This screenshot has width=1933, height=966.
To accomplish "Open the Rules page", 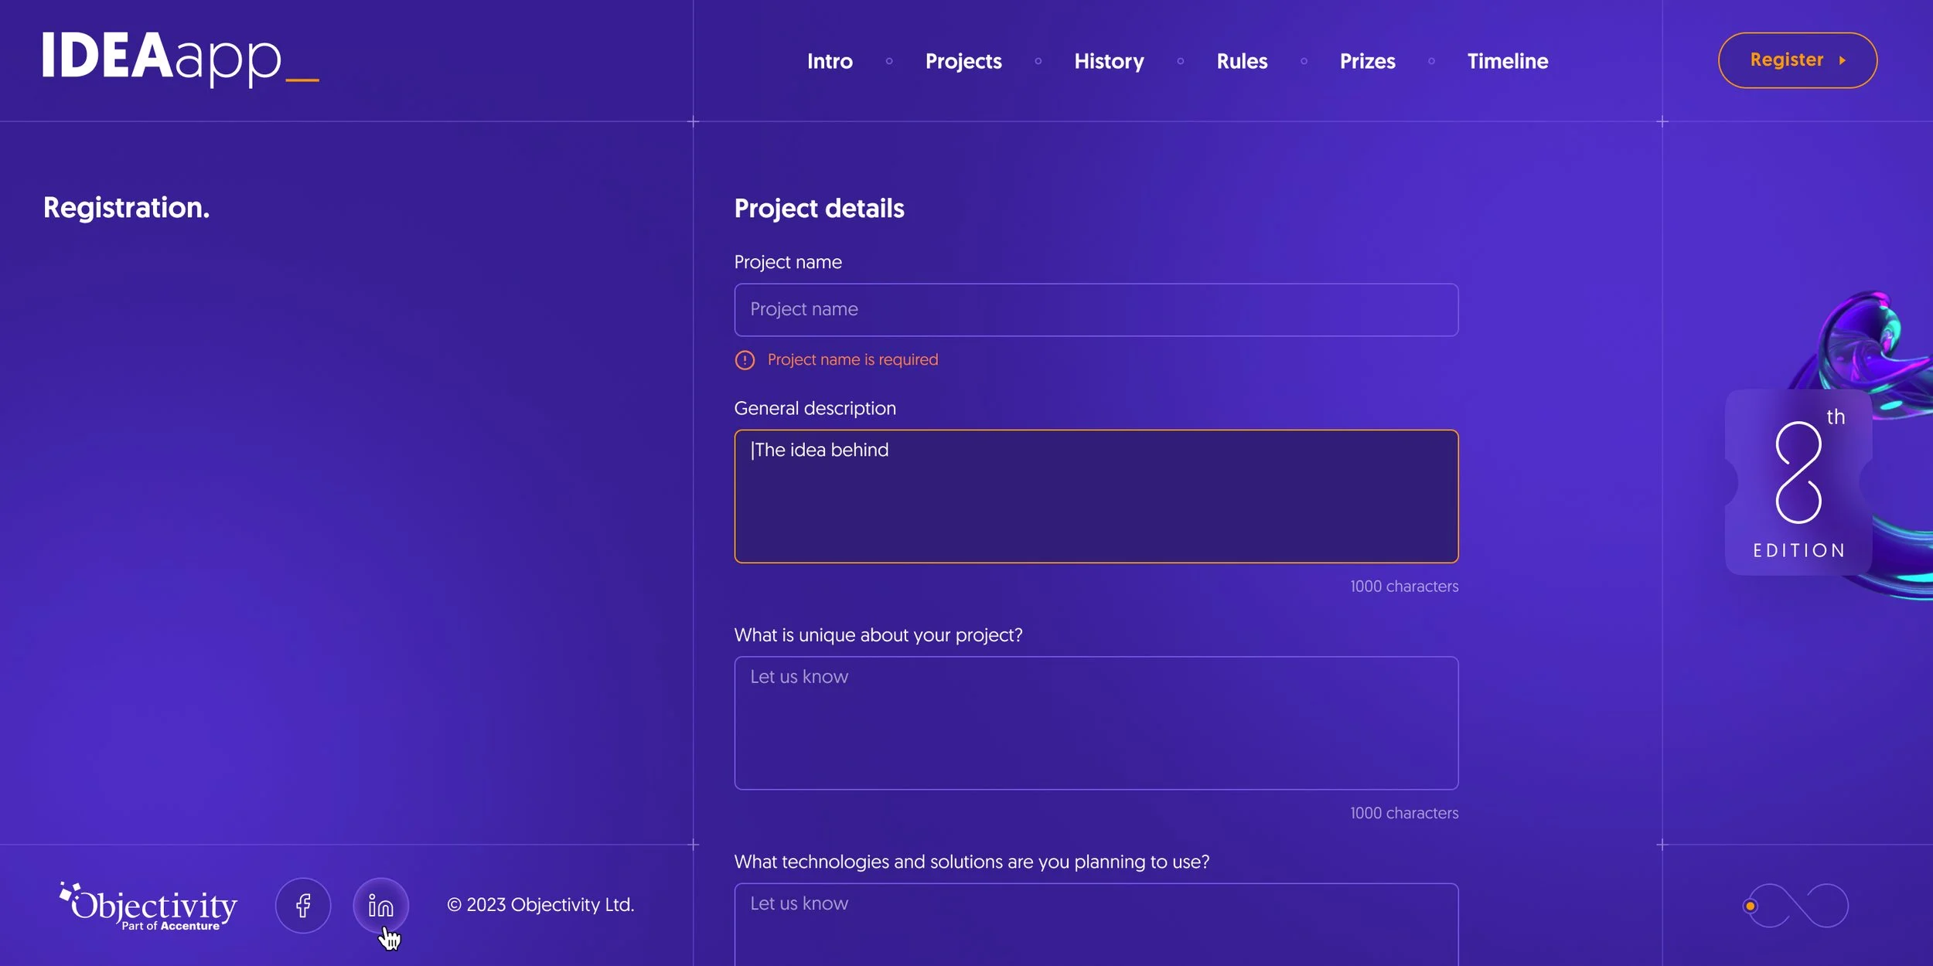I will (1241, 61).
